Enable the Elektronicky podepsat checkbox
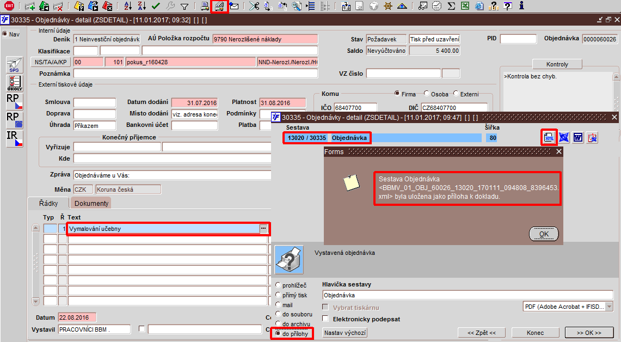The width and height of the screenshot is (621, 342). (x=325, y=319)
